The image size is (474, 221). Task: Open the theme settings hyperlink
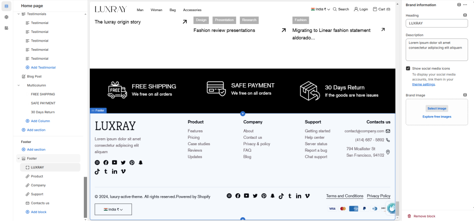tap(423, 84)
